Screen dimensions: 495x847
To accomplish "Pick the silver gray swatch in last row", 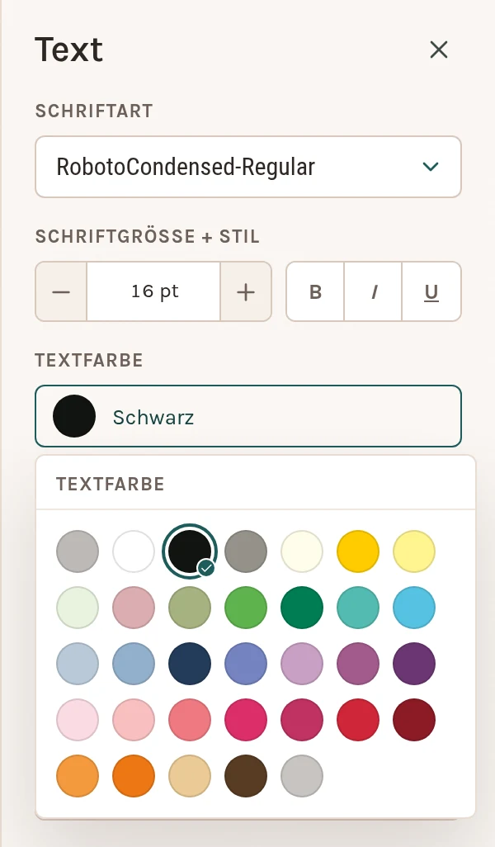I will click(302, 776).
